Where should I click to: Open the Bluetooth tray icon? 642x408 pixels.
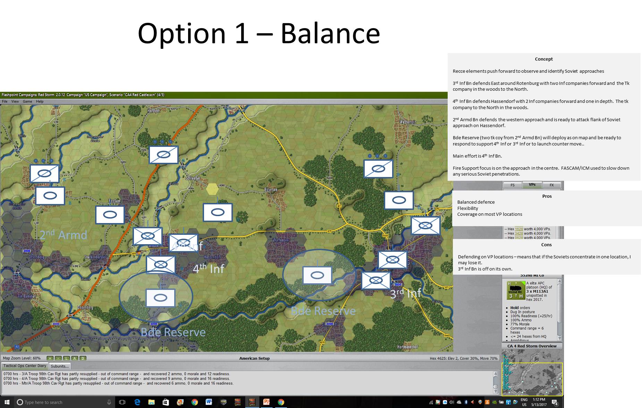coord(466,402)
